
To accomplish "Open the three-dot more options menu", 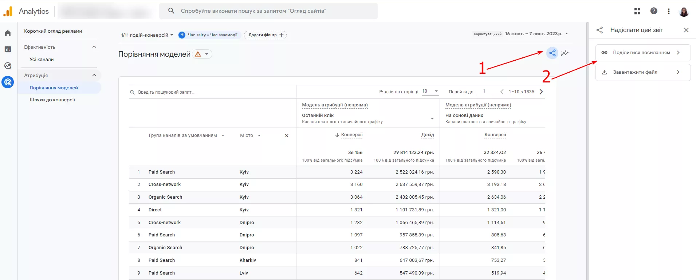I will click(x=669, y=11).
